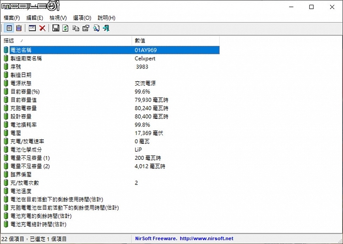Click the value 80,400 毫瓦時

[151, 117]
